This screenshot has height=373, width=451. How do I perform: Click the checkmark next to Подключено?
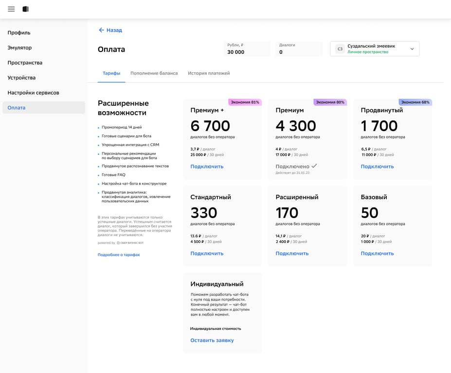click(x=314, y=166)
